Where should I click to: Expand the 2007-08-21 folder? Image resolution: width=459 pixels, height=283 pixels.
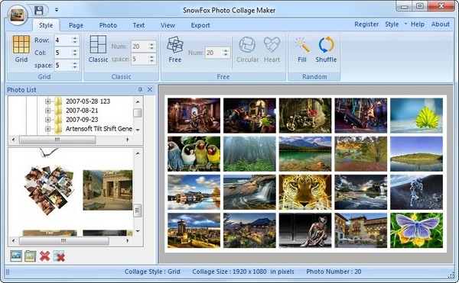47,111
